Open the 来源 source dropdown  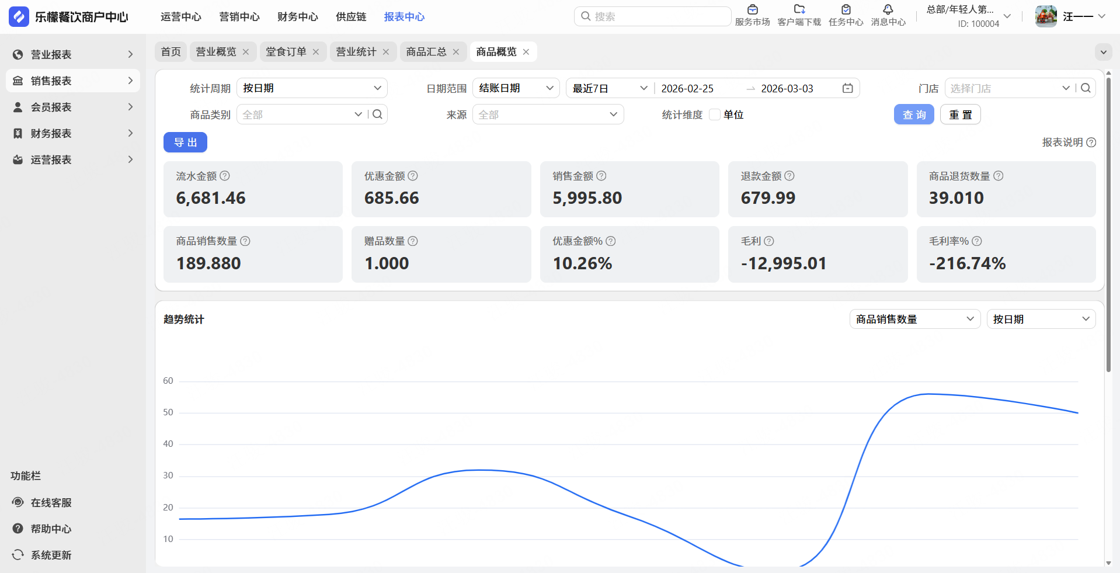click(548, 114)
